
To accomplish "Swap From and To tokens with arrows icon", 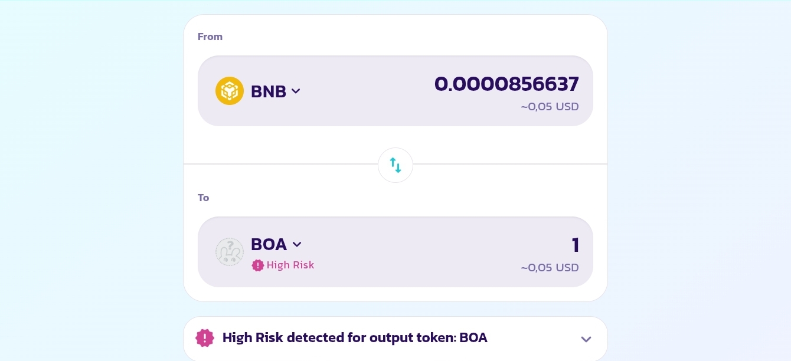I will tap(395, 165).
